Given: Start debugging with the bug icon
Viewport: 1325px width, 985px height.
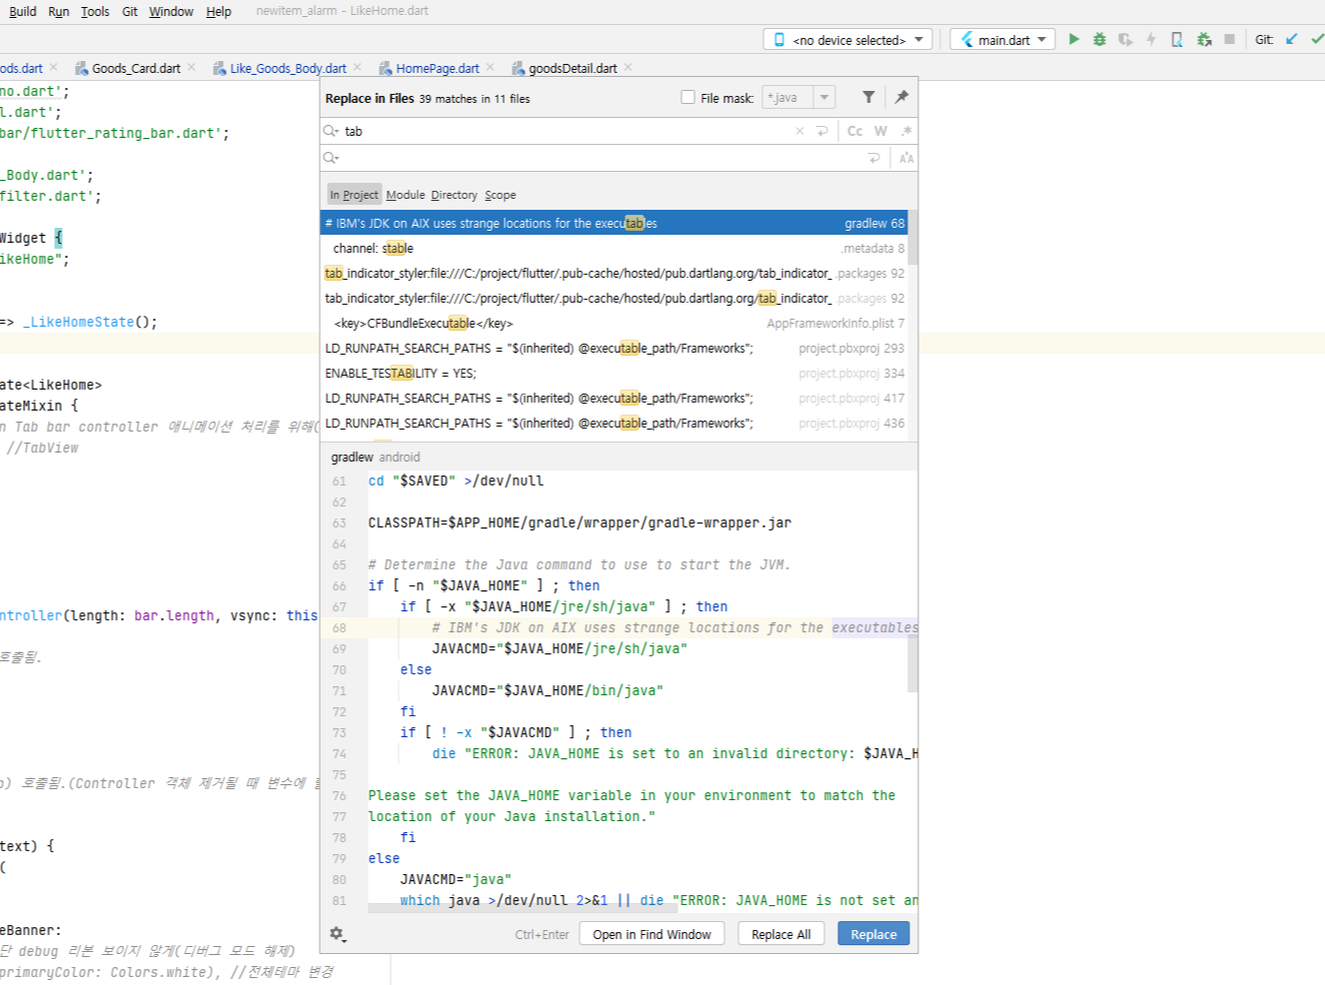Looking at the screenshot, I should 1099,39.
